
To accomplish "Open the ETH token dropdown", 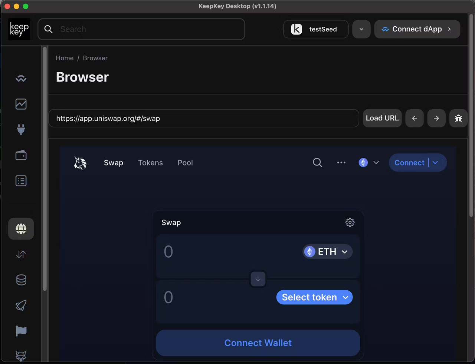I will click(327, 252).
